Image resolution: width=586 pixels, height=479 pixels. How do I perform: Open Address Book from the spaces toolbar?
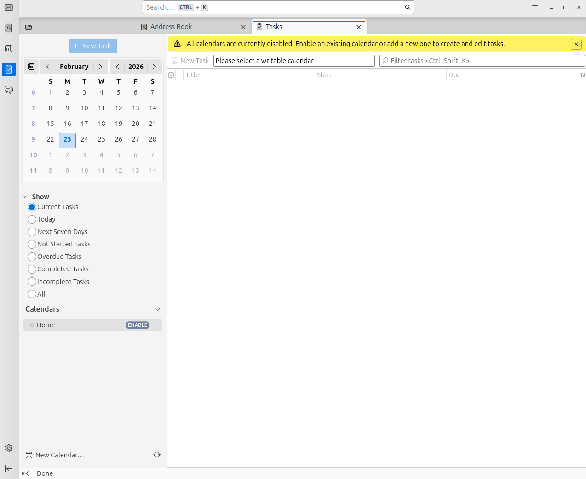click(x=9, y=28)
